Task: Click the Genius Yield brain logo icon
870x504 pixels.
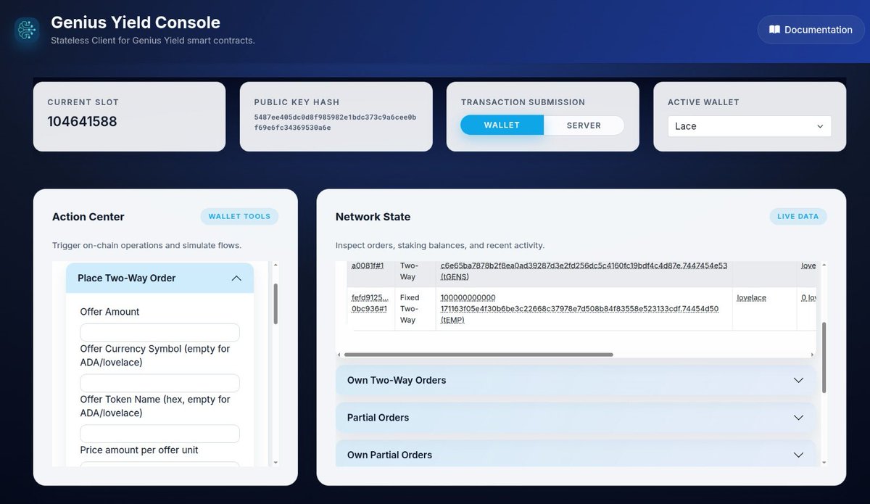Action: tap(27, 30)
